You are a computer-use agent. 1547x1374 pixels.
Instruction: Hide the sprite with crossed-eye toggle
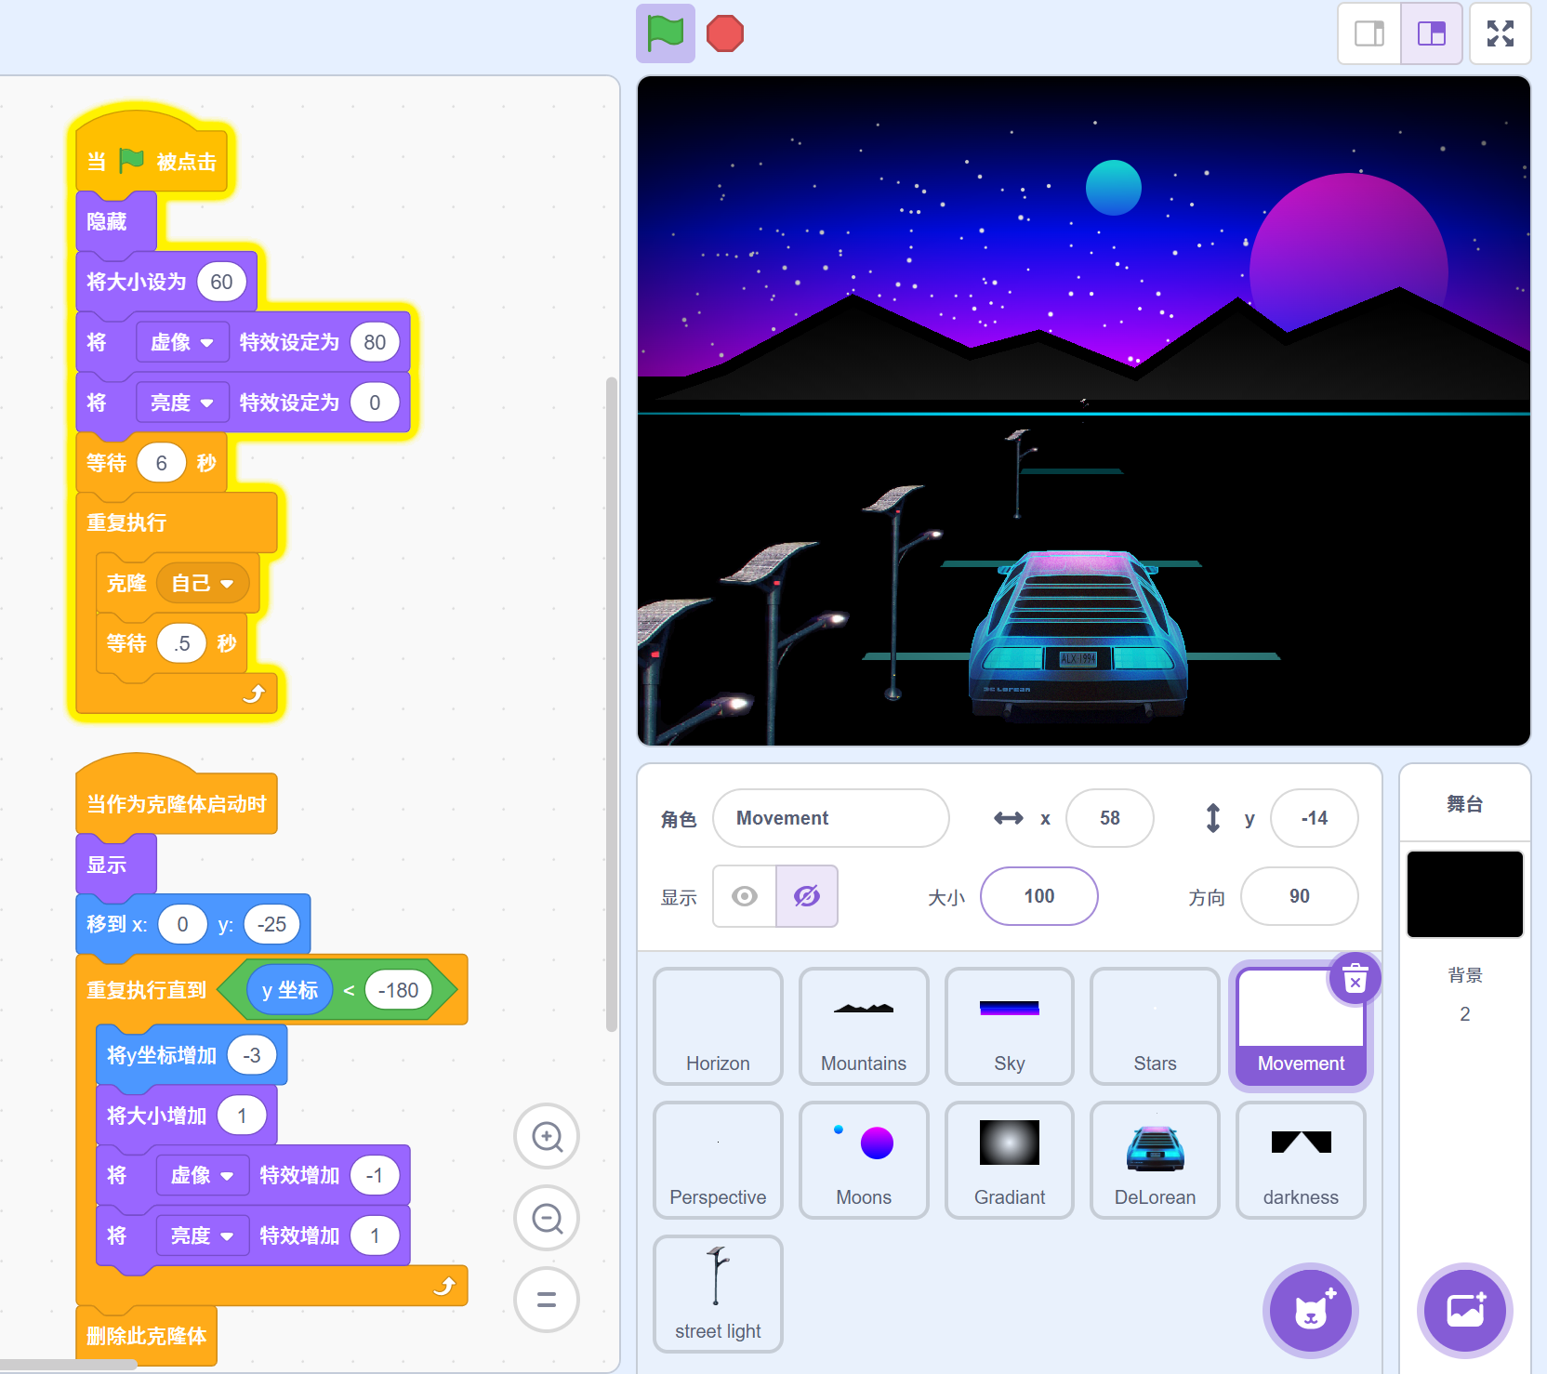tap(806, 896)
